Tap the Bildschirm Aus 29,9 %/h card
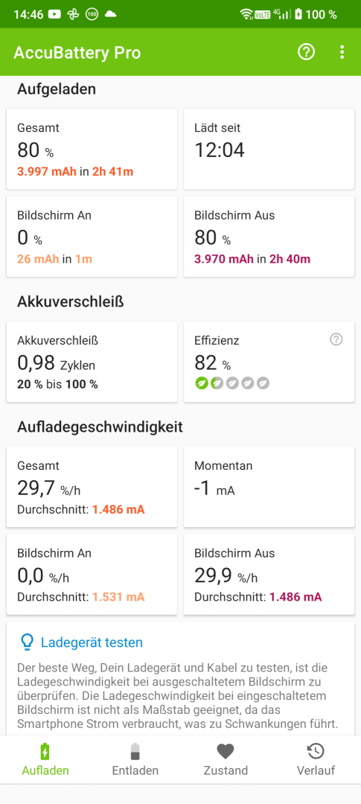Viewport: 361px width, 804px height. [x=269, y=574]
